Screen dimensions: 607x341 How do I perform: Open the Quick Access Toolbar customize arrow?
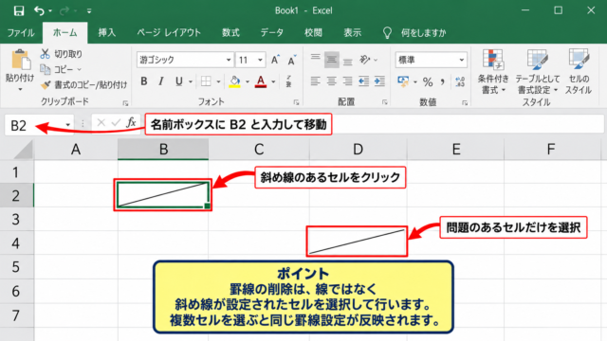tap(89, 11)
